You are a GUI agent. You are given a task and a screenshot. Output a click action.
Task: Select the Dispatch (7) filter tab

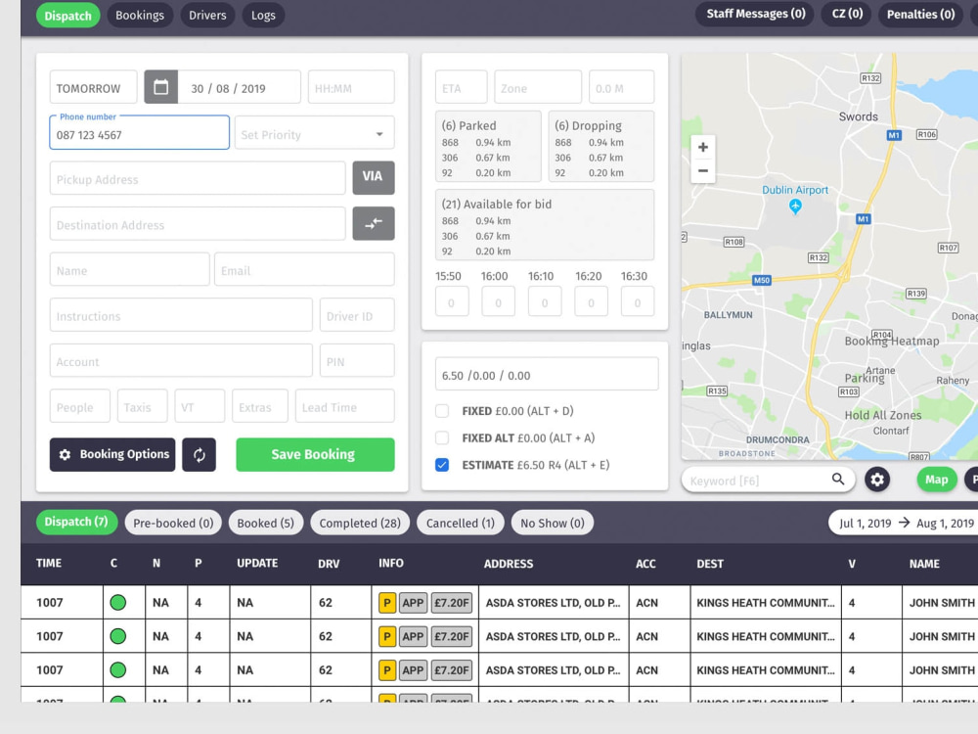point(76,522)
